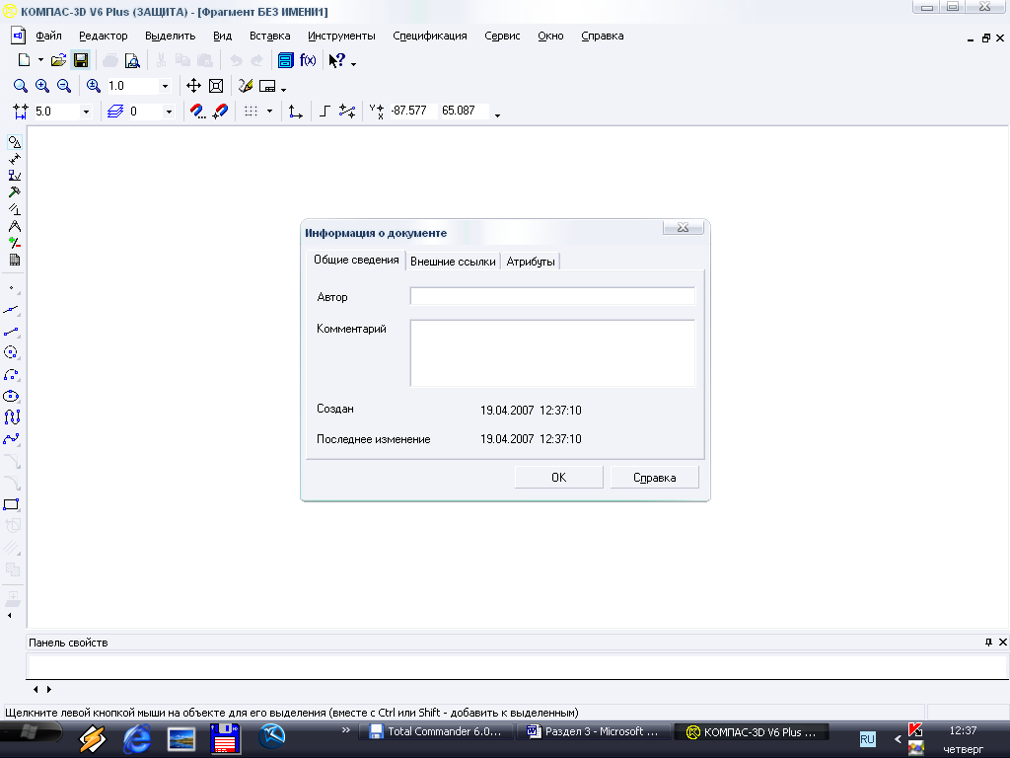Open the Редактор menu
1010x758 pixels.
tap(103, 37)
